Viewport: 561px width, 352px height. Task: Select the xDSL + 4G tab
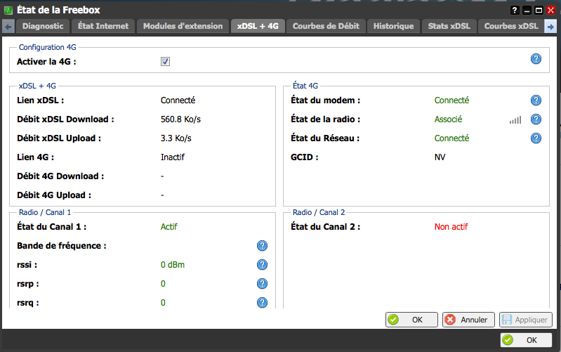click(x=258, y=26)
